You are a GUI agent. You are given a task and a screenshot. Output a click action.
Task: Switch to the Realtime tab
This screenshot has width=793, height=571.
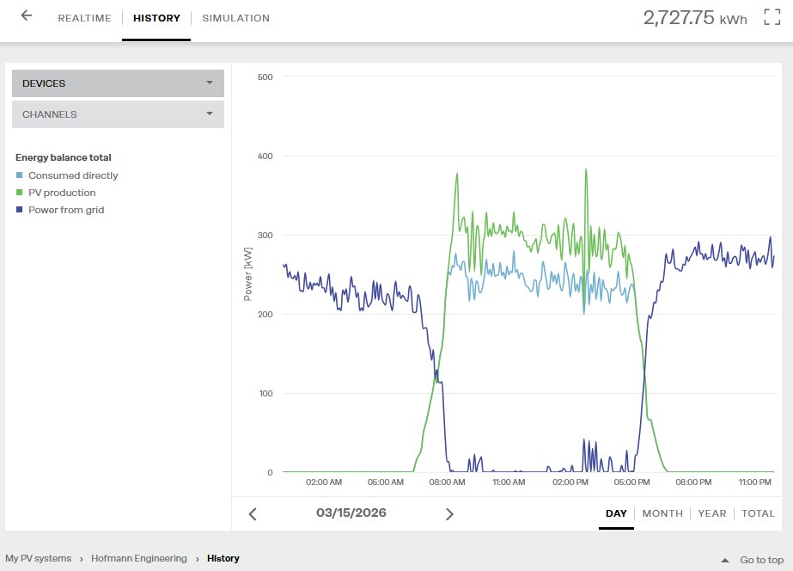pyautogui.click(x=84, y=18)
